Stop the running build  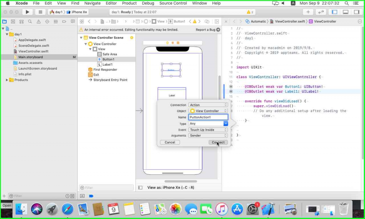pyautogui.click(x=40, y=12)
